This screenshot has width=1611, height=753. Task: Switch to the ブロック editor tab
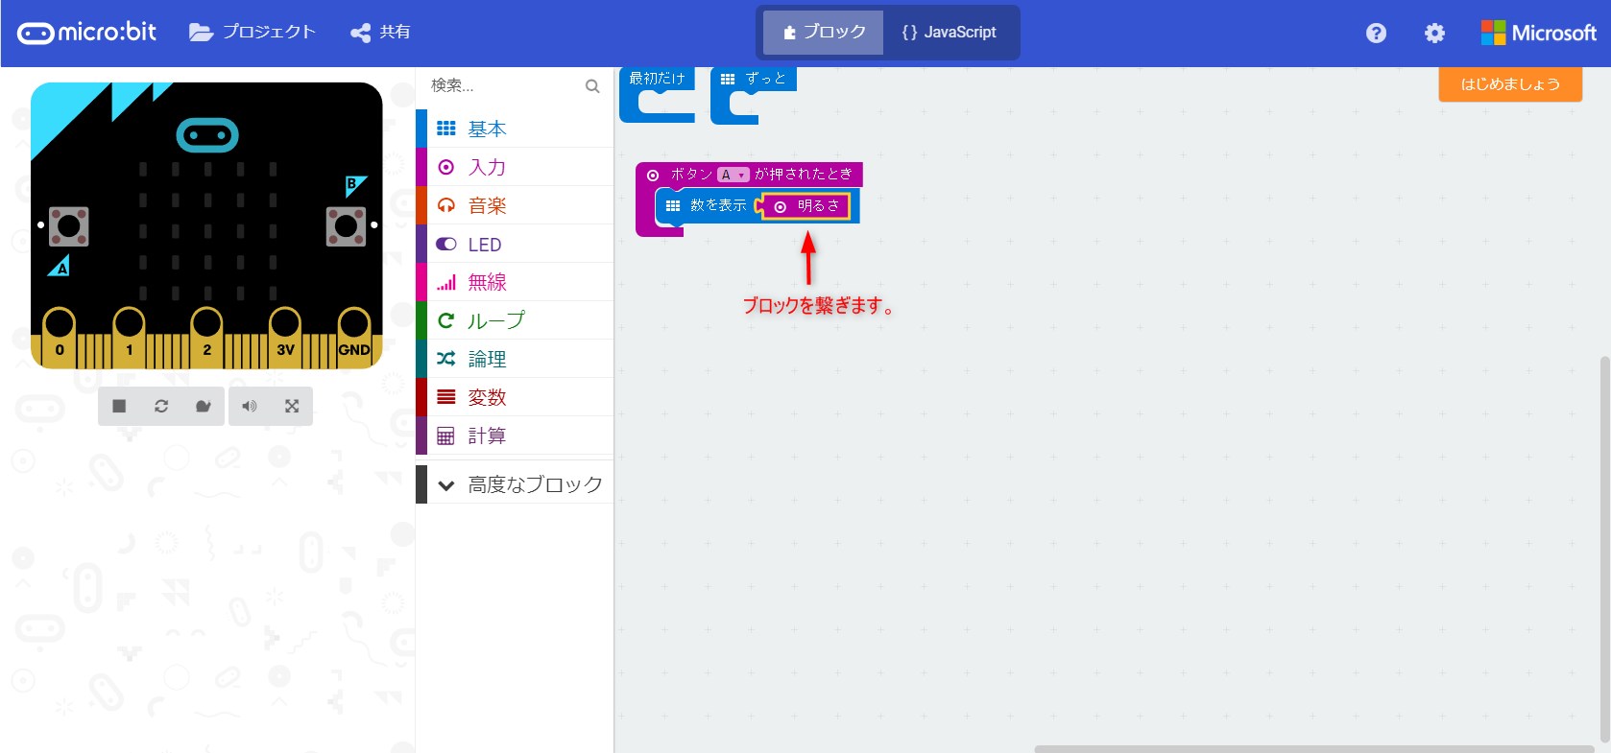(824, 33)
